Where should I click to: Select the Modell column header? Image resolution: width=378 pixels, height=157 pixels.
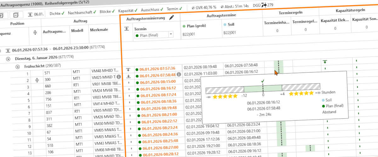77,30
